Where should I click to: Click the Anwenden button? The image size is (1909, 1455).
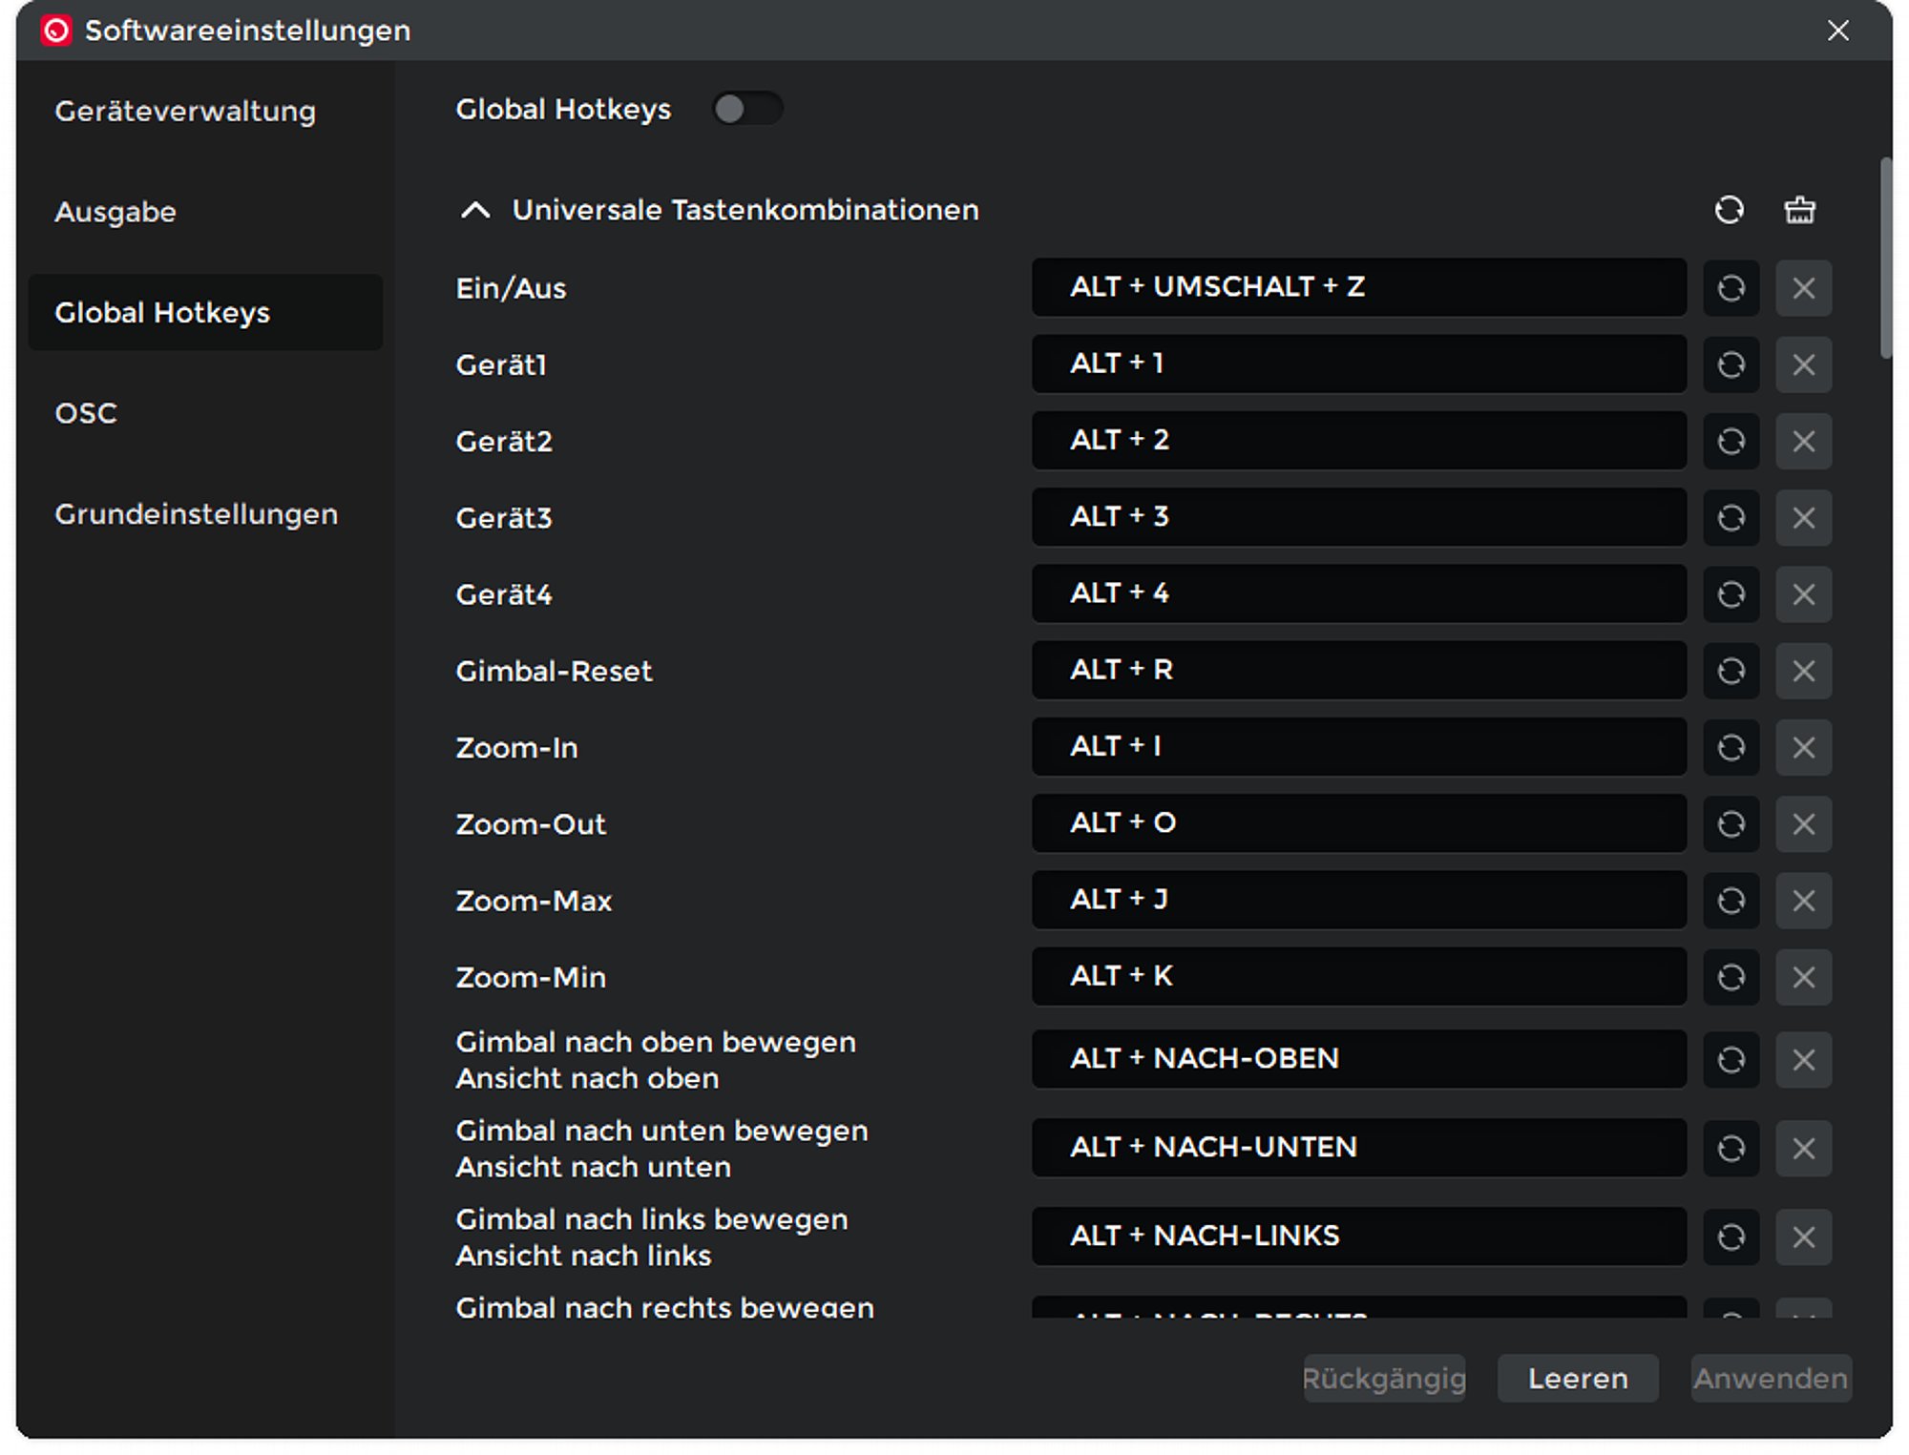point(1770,1378)
